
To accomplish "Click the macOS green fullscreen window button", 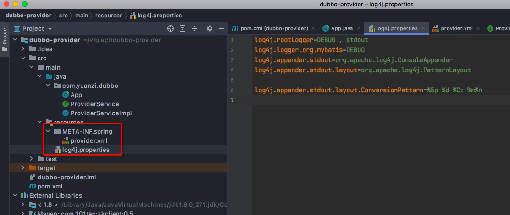I will (x=25, y=4).
